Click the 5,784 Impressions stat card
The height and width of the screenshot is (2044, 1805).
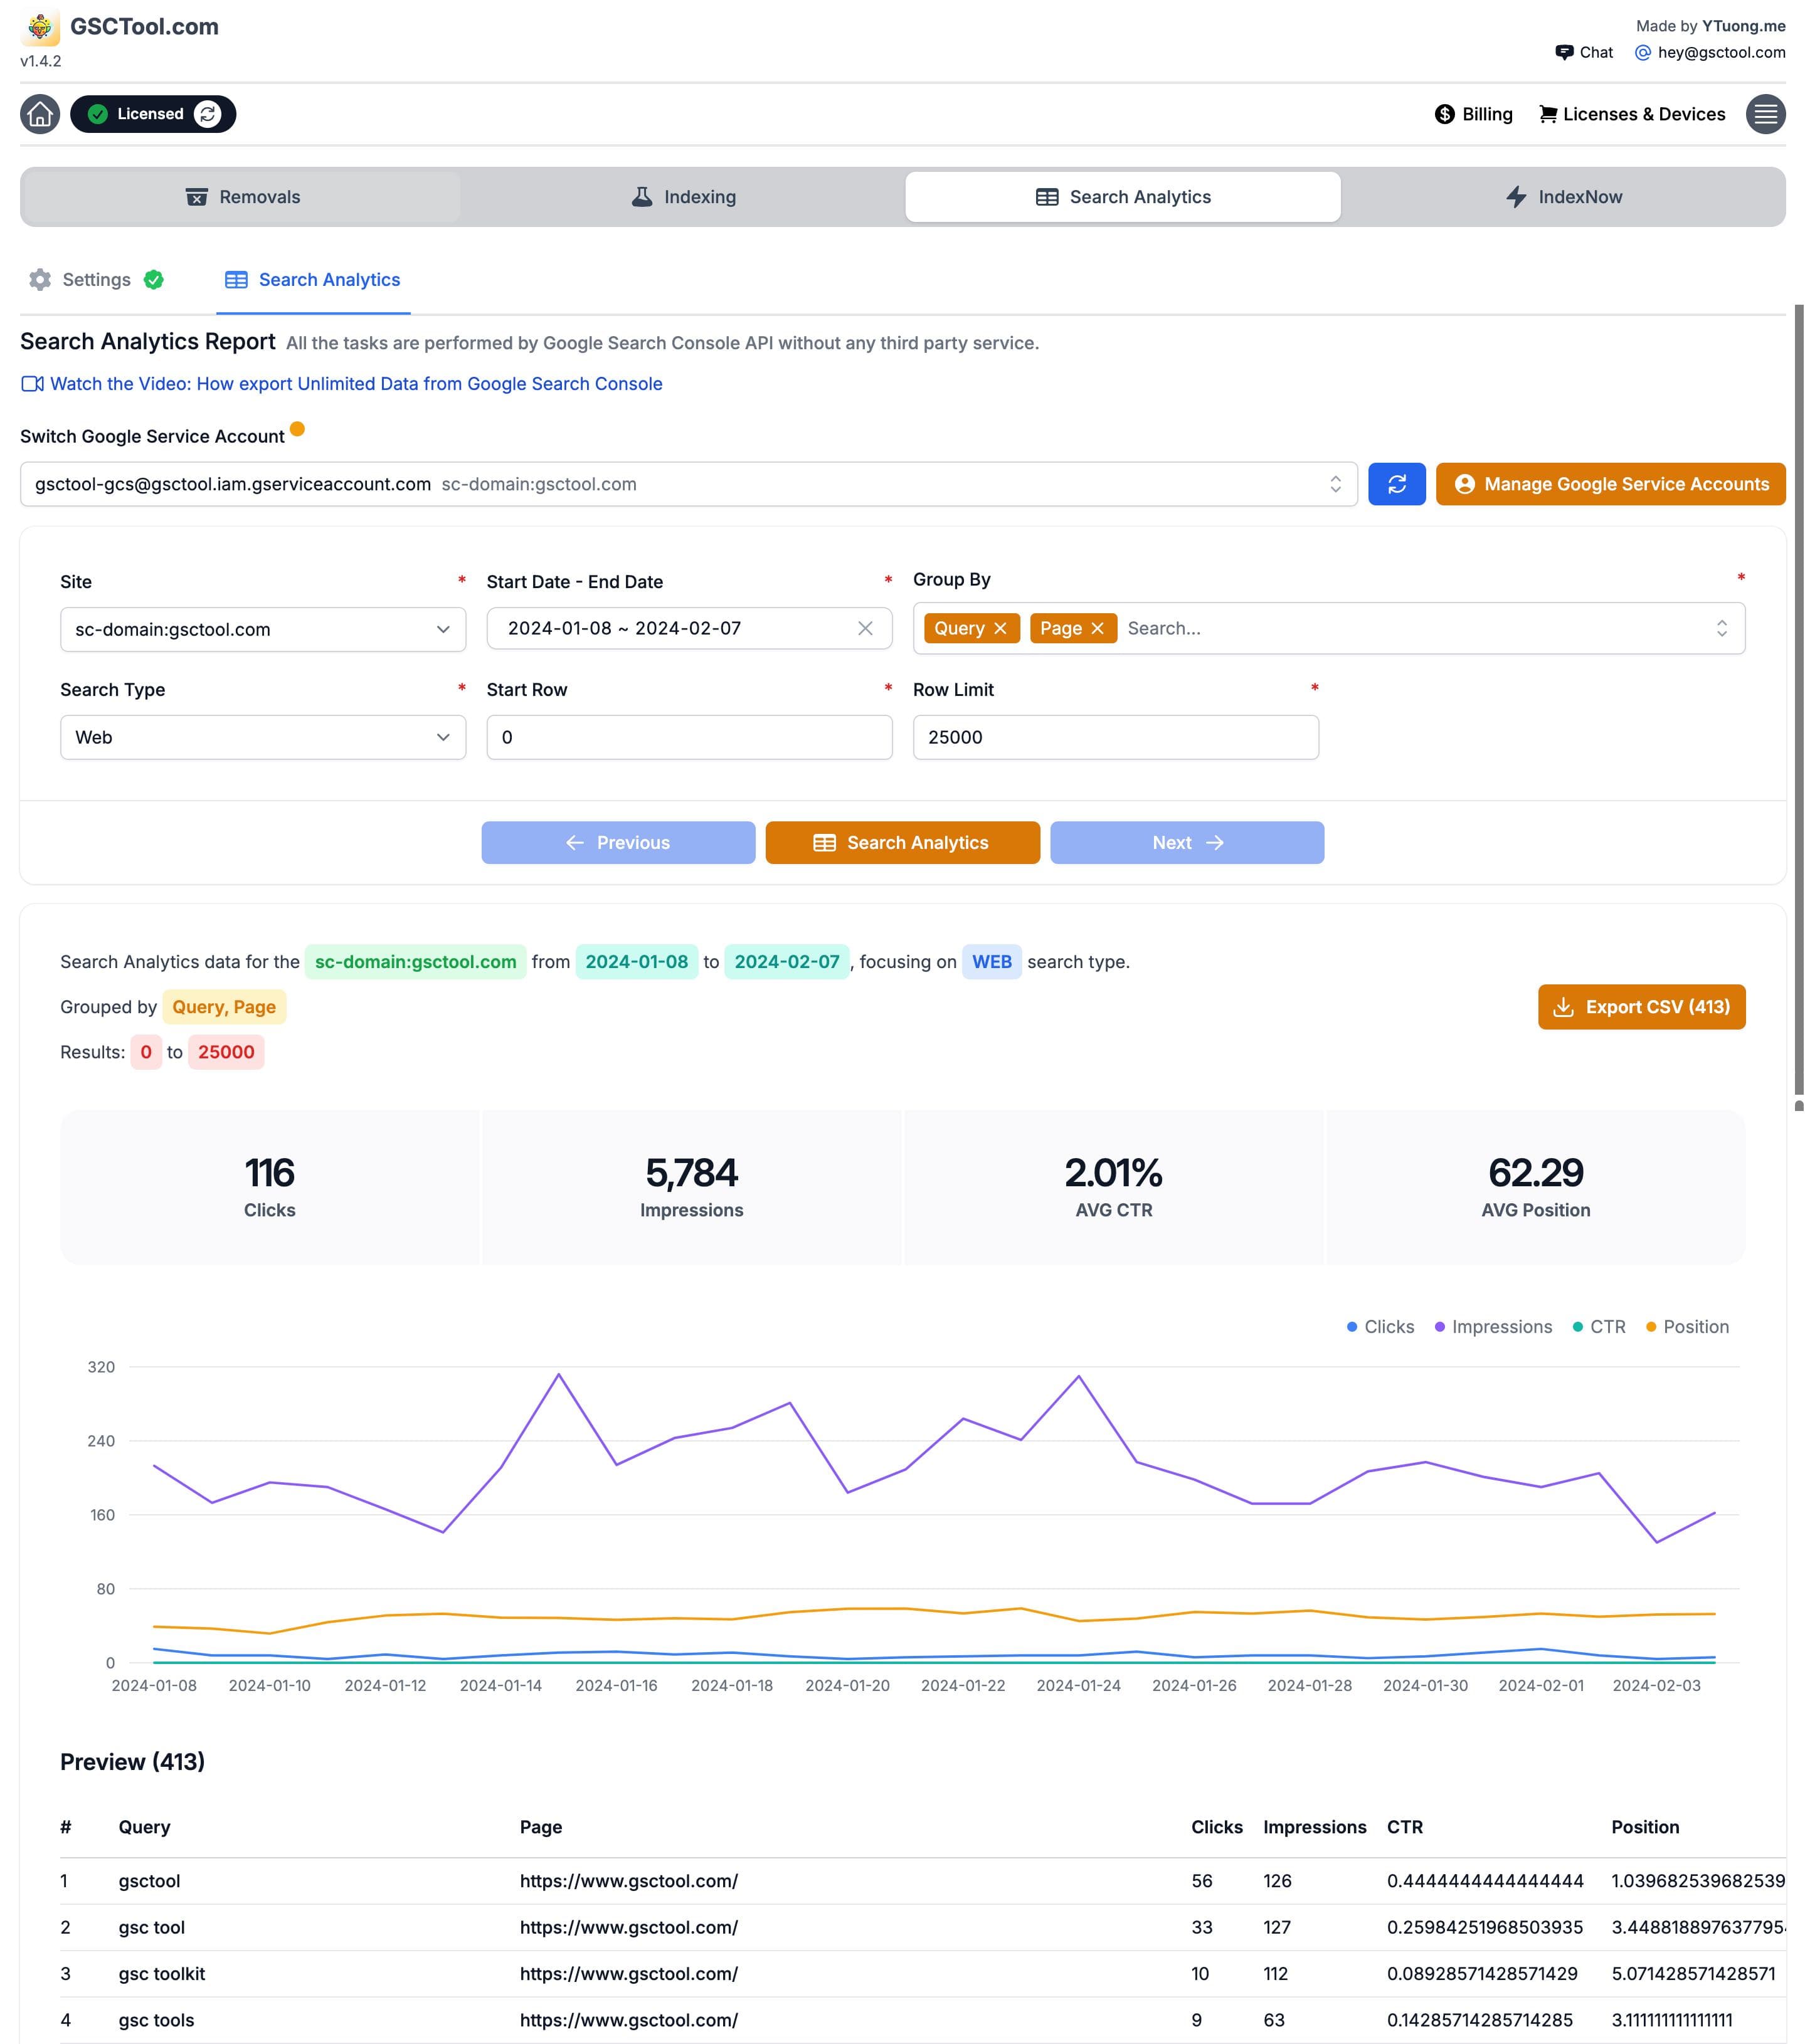pyautogui.click(x=691, y=1187)
